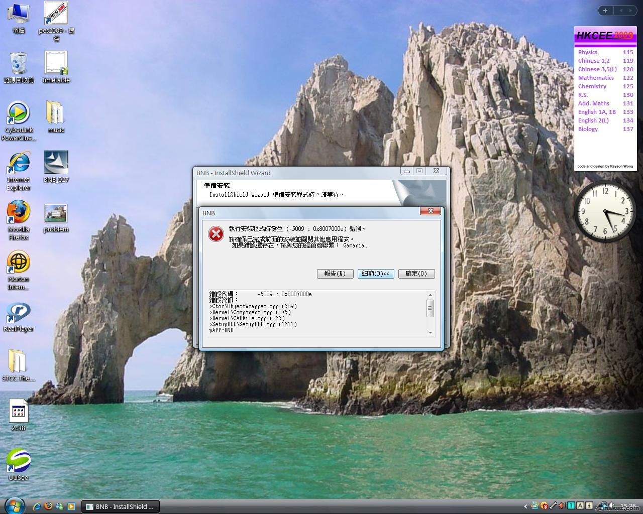Image resolution: width=643 pixels, height=514 pixels.
Task: Minimize the InstallShield Wizard window
Action: [406, 171]
